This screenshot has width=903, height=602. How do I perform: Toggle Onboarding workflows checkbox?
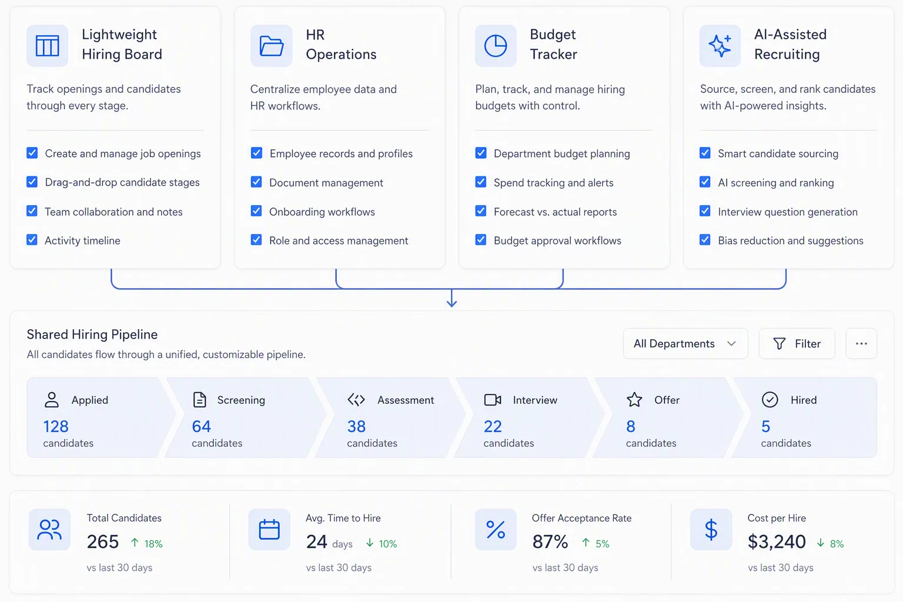256,210
